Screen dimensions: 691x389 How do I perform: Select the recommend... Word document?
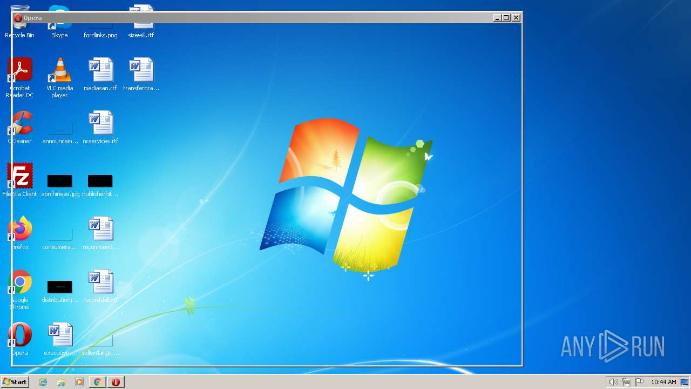coord(100,233)
